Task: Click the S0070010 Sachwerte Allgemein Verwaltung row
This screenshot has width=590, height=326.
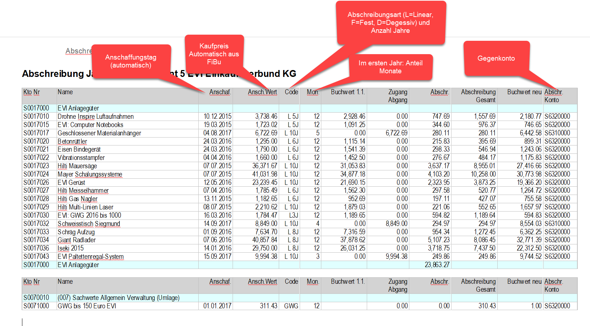Action: pos(299,298)
